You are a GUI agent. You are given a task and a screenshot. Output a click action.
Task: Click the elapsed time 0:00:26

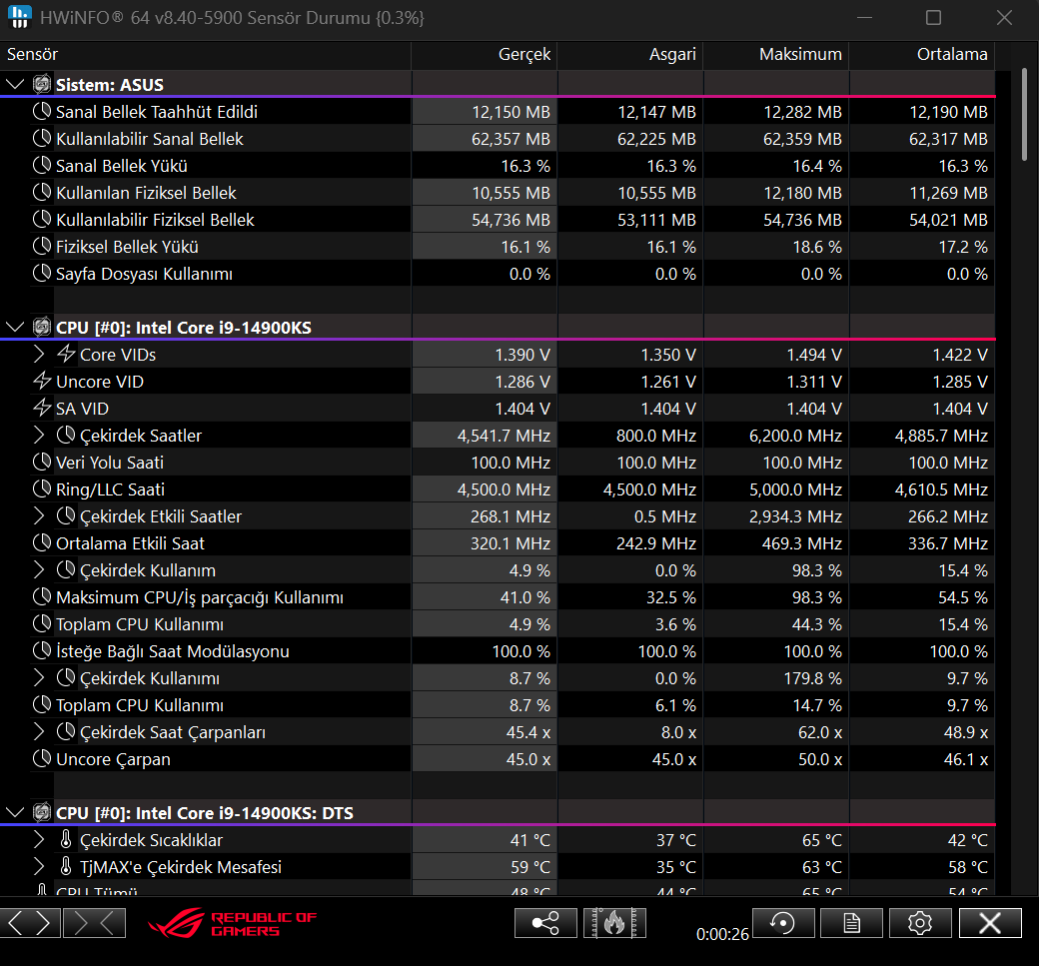click(722, 934)
